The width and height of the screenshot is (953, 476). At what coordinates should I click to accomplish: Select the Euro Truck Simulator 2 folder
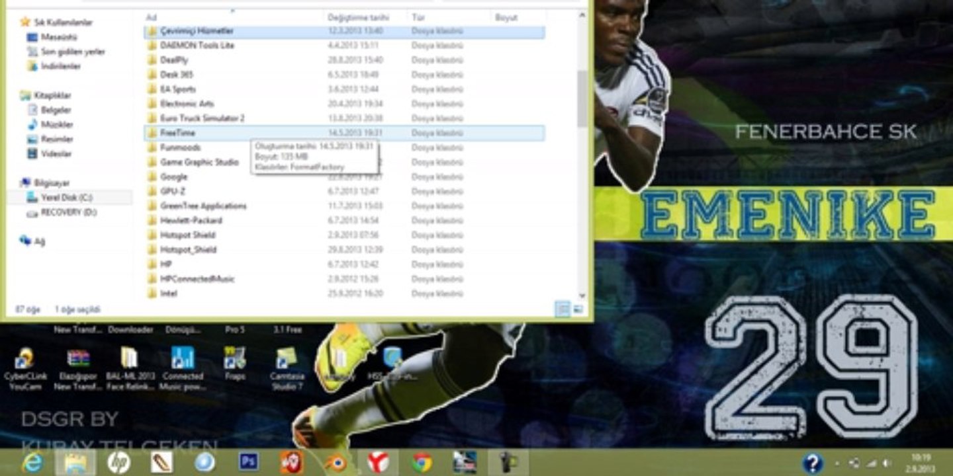click(x=344, y=118)
